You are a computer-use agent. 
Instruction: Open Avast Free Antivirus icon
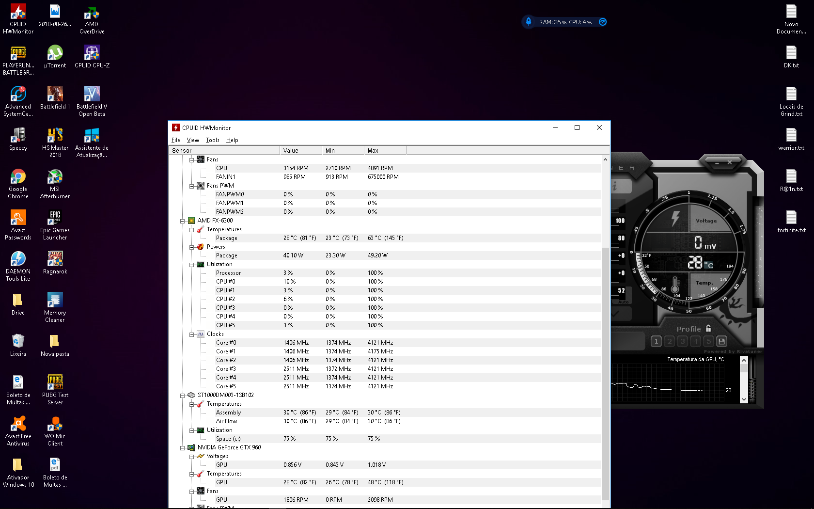pos(18,431)
